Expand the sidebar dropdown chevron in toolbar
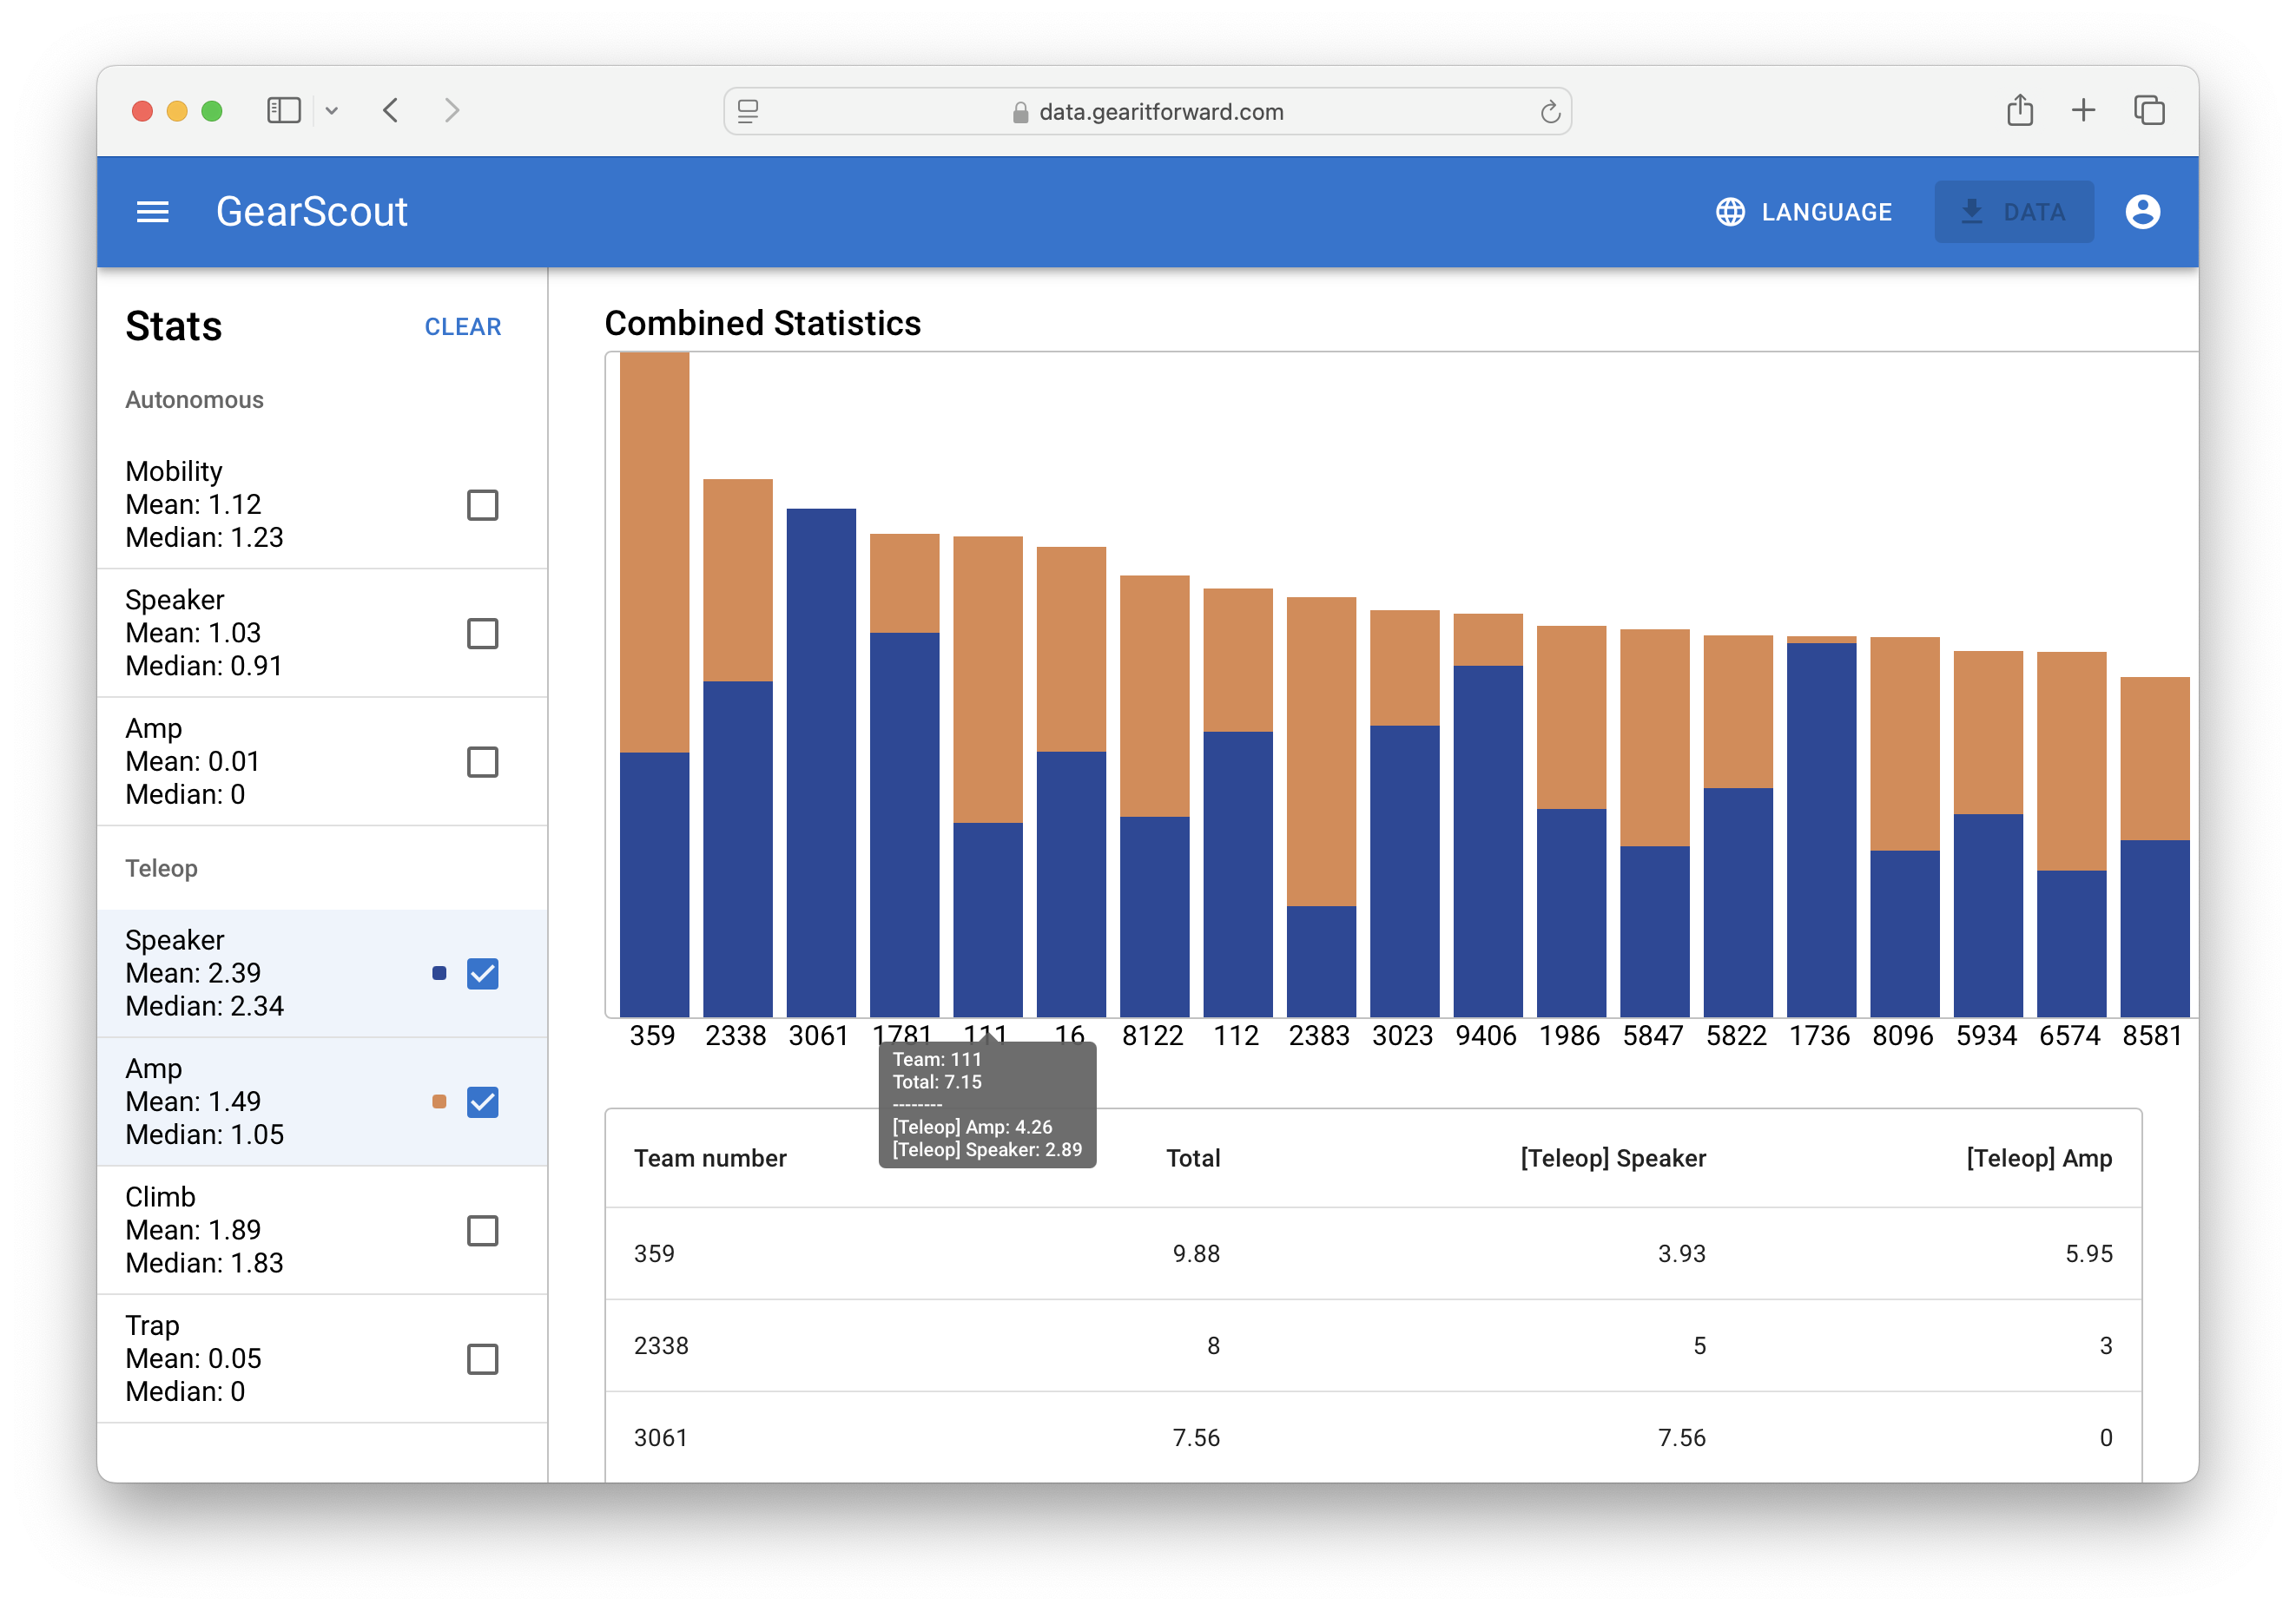 (332, 111)
